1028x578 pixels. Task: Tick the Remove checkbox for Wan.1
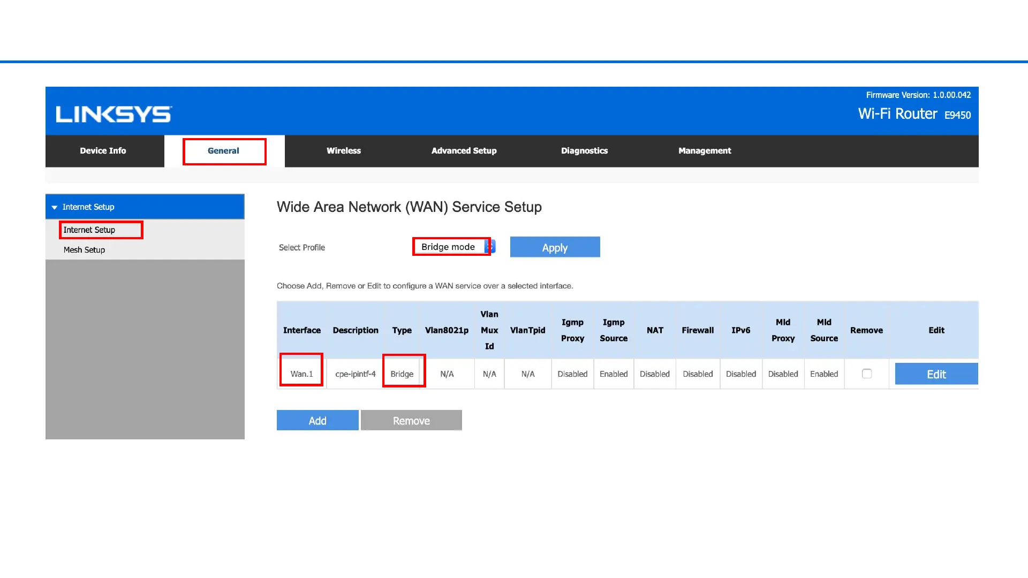tap(867, 374)
